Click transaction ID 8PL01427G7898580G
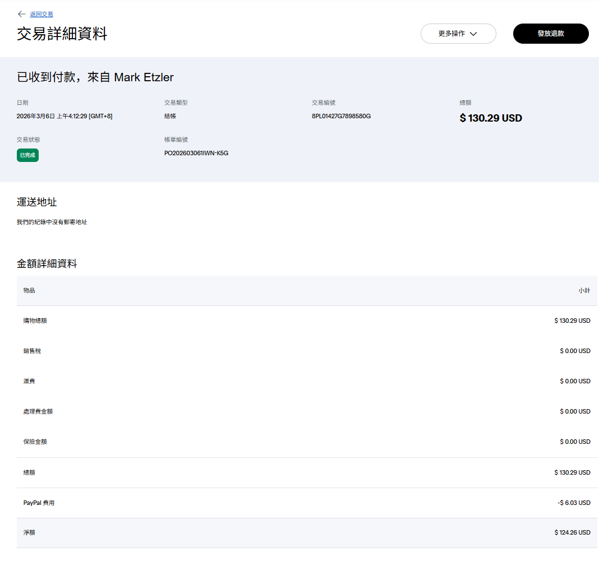The image size is (599, 566). (341, 116)
